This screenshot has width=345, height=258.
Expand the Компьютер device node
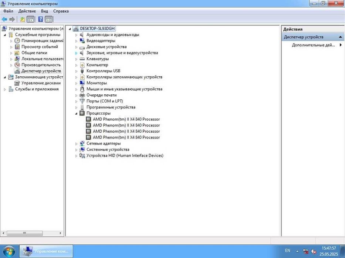tap(76, 65)
